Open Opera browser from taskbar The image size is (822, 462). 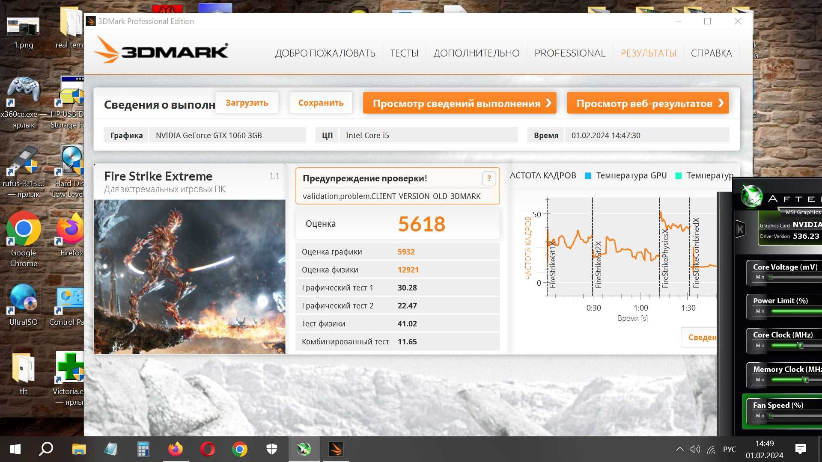point(208,449)
